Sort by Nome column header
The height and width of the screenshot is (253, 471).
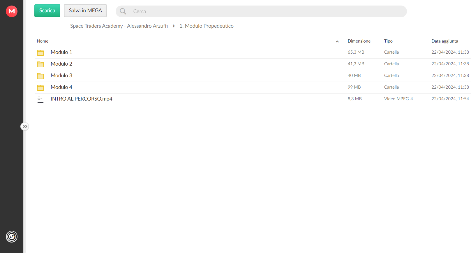[43, 41]
